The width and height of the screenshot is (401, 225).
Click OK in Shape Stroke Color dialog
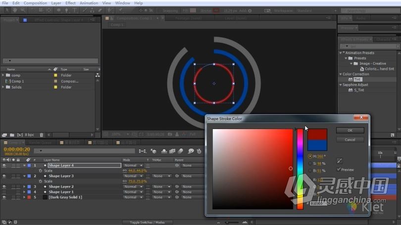[x=350, y=130]
